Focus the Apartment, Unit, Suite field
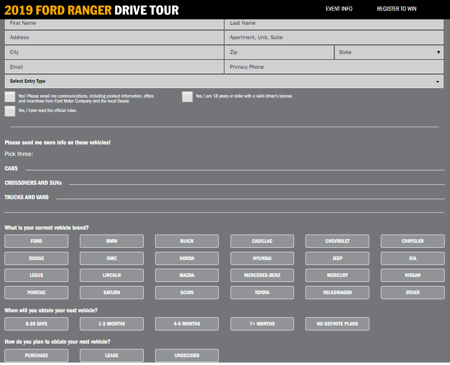Image resolution: width=450 pixels, height=365 pixels. (334, 37)
